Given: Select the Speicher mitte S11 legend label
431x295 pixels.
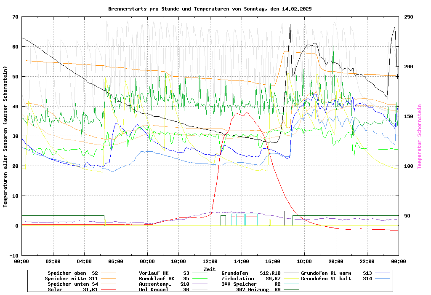Looking at the screenshot, I should pyautogui.click(x=71, y=279).
